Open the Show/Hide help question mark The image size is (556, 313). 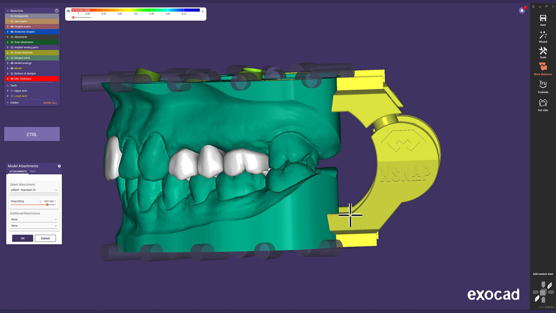click(x=57, y=11)
